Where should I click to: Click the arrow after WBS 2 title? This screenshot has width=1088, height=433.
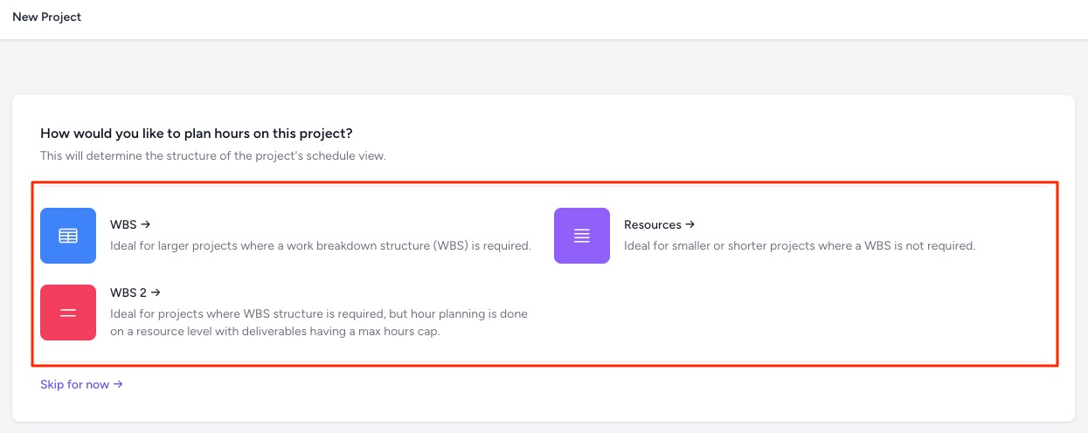[156, 292]
